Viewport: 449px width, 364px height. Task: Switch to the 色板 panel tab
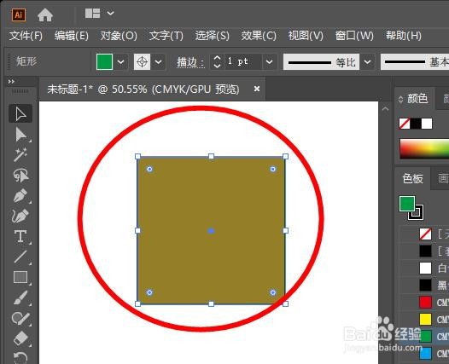pos(412,179)
